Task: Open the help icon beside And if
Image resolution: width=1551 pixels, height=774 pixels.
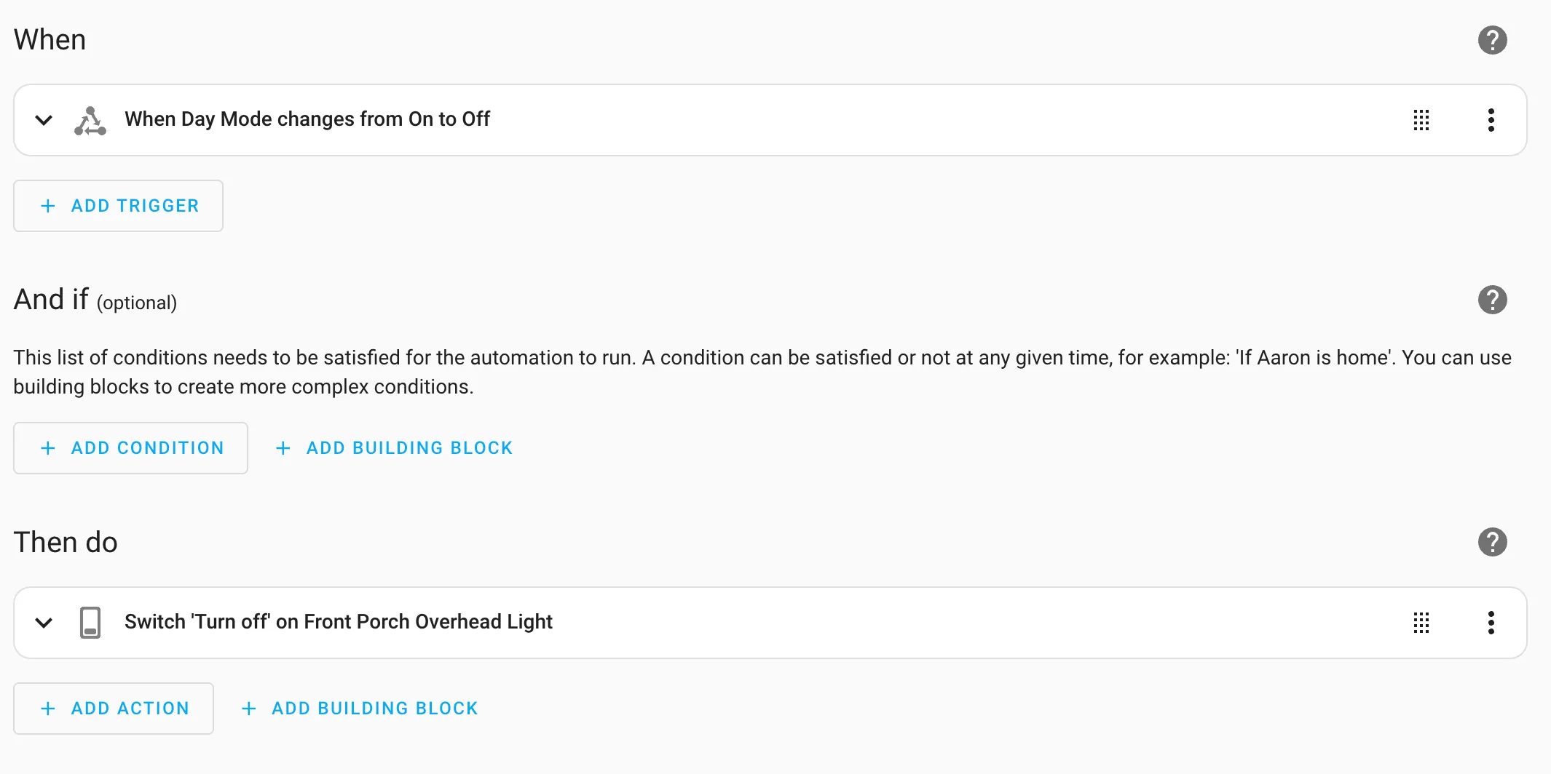Action: pyautogui.click(x=1493, y=299)
